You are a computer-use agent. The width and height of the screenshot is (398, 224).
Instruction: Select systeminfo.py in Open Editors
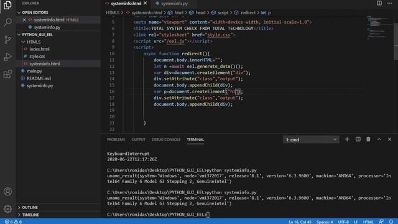point(47,27)
